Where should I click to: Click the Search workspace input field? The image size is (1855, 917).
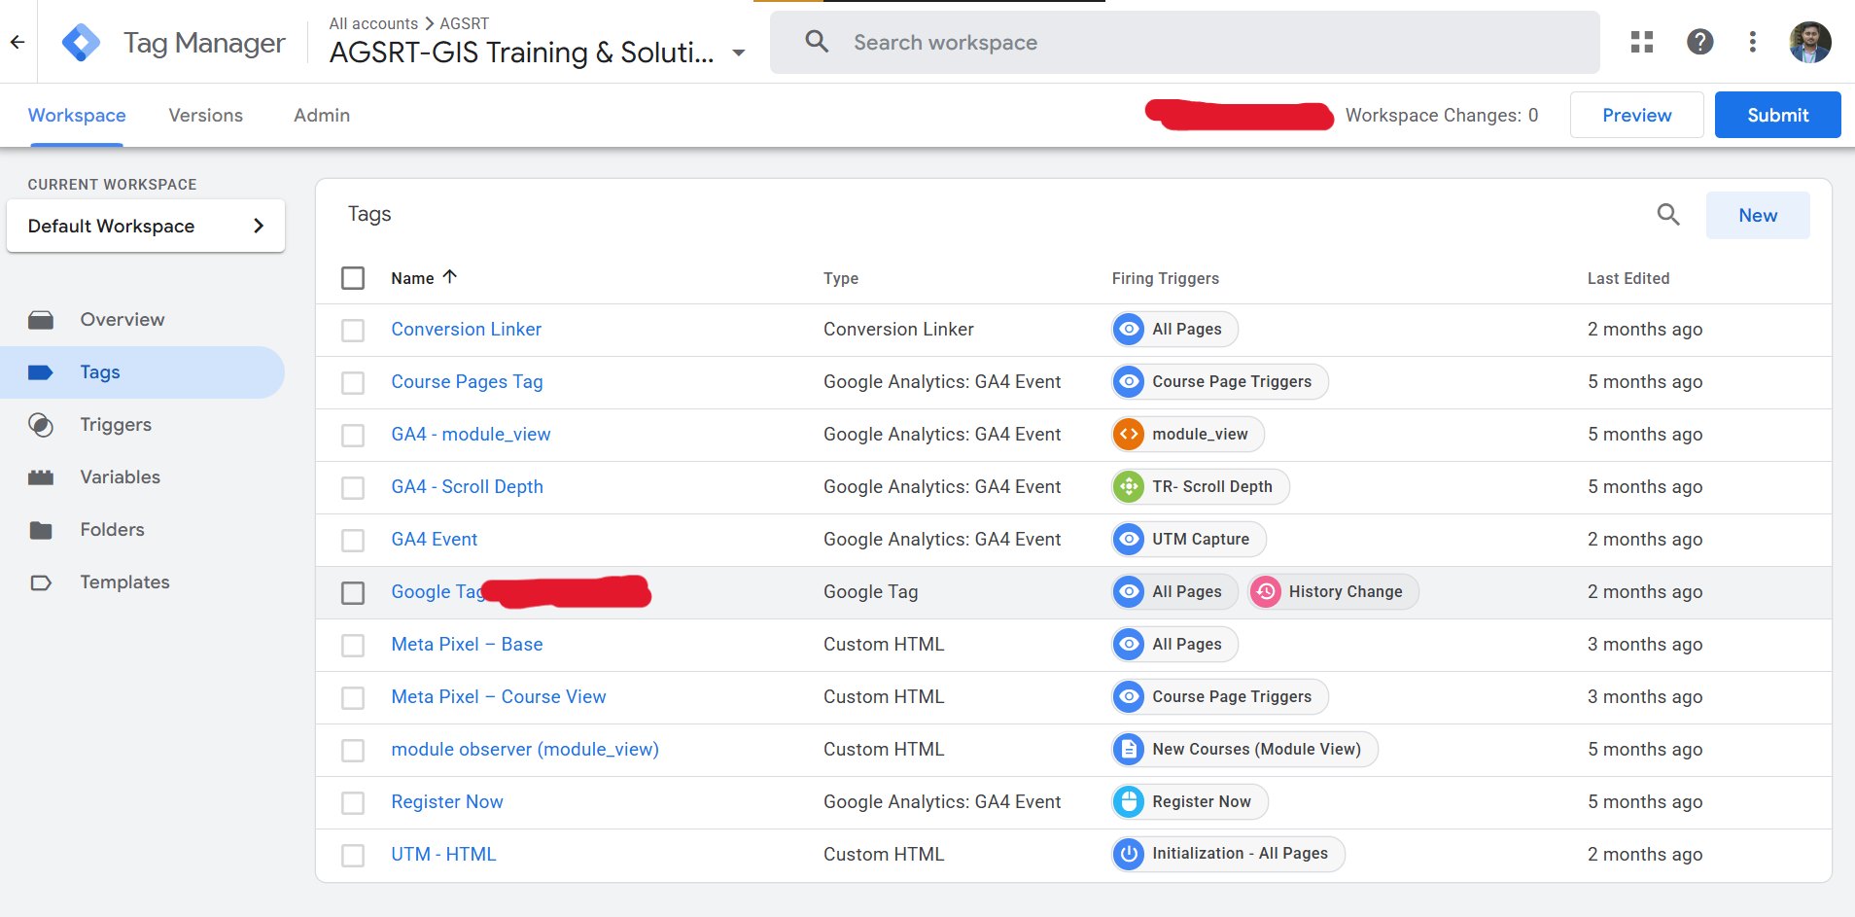(x=1185, y=42)
